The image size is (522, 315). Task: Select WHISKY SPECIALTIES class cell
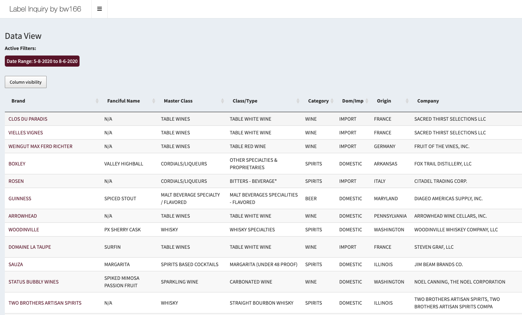point(252,229)
